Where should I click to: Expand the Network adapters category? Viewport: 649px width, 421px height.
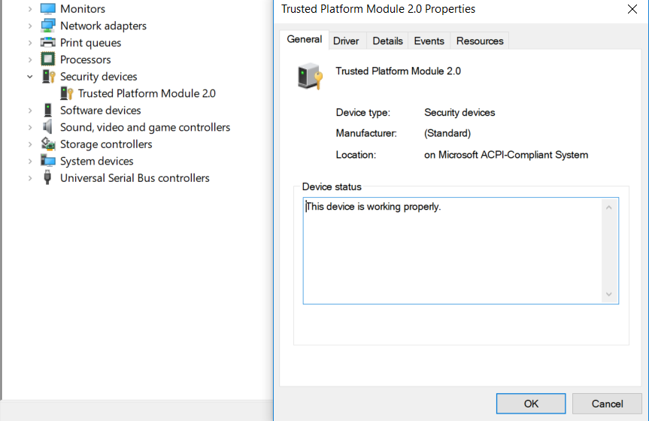click(x=30, y=26)
